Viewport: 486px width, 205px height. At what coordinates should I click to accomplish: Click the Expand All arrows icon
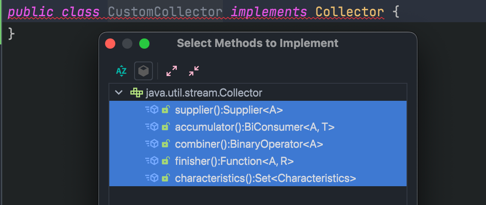[x=171, y=71]
